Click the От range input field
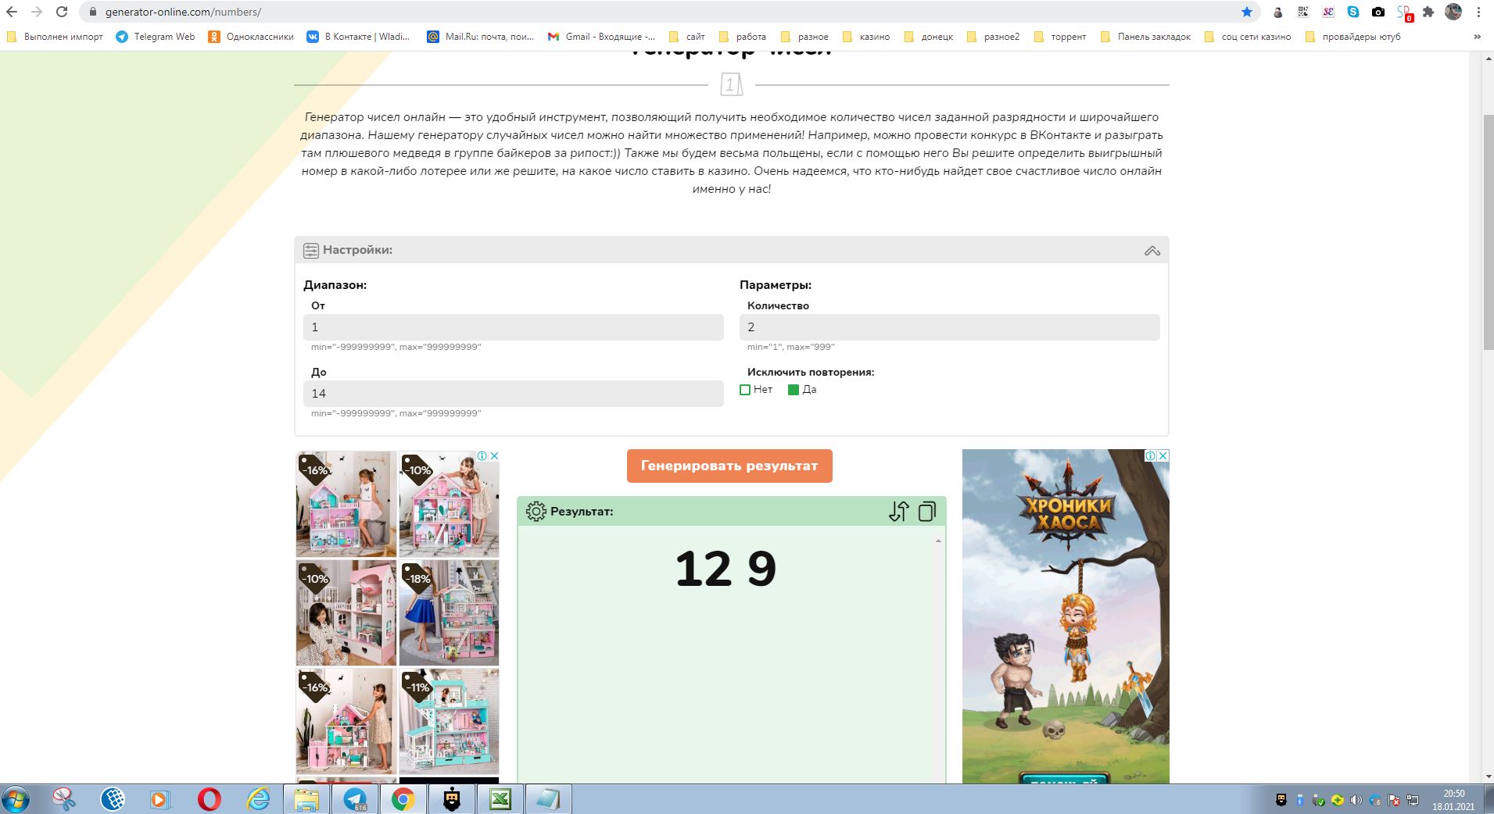 click(x=513, y=327)
